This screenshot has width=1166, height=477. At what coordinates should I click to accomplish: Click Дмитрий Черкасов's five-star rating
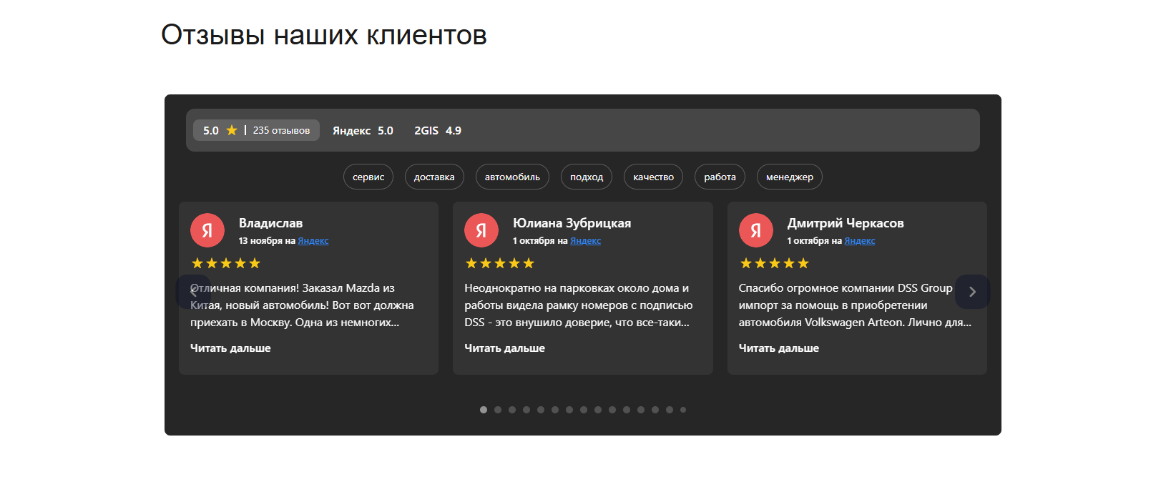coord(774,263)
